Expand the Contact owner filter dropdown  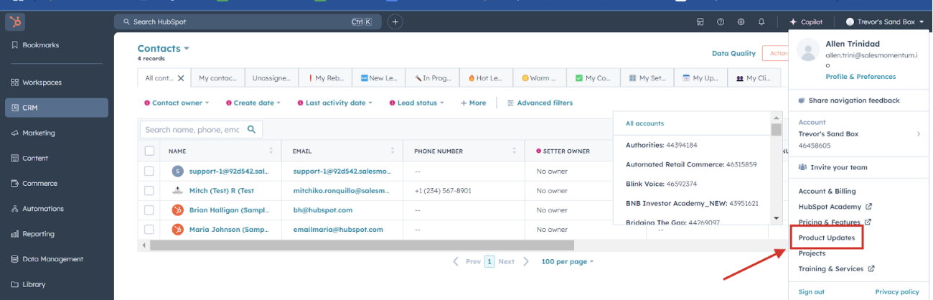pyautogui.click(x=177, y=103)
